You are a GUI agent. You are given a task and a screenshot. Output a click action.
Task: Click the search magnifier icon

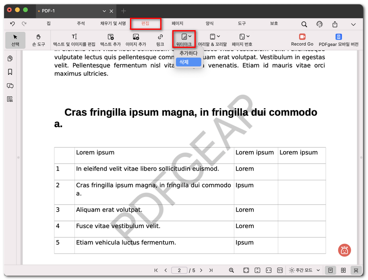pos(304,24)
